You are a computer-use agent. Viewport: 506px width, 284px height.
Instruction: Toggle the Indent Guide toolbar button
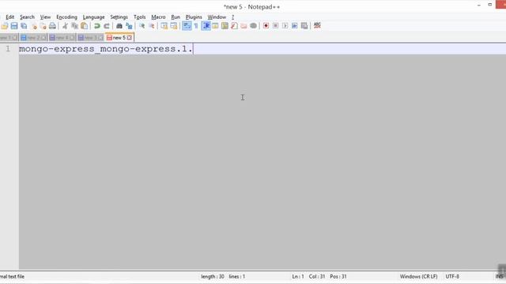(x=206, y=26)
